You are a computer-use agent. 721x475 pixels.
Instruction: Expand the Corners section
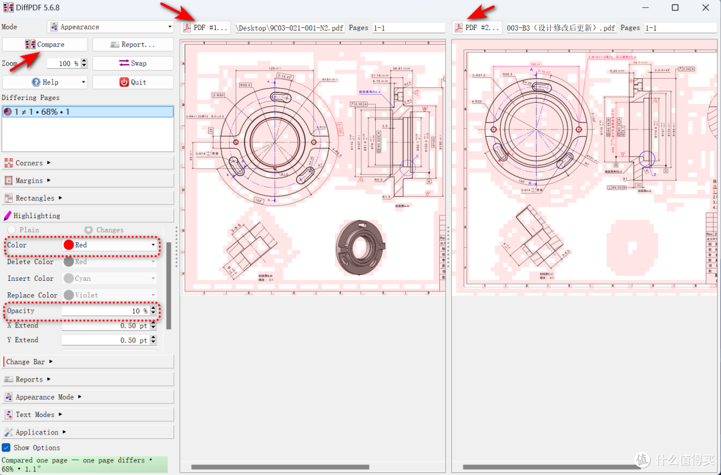[88, 163]
